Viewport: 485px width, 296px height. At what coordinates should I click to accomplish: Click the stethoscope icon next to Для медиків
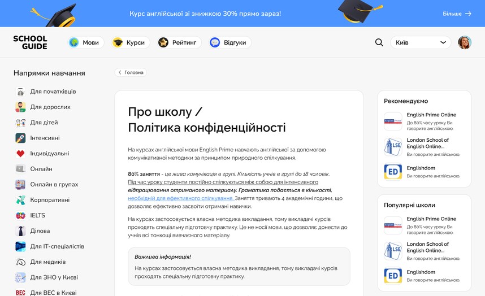pos(20,262)
